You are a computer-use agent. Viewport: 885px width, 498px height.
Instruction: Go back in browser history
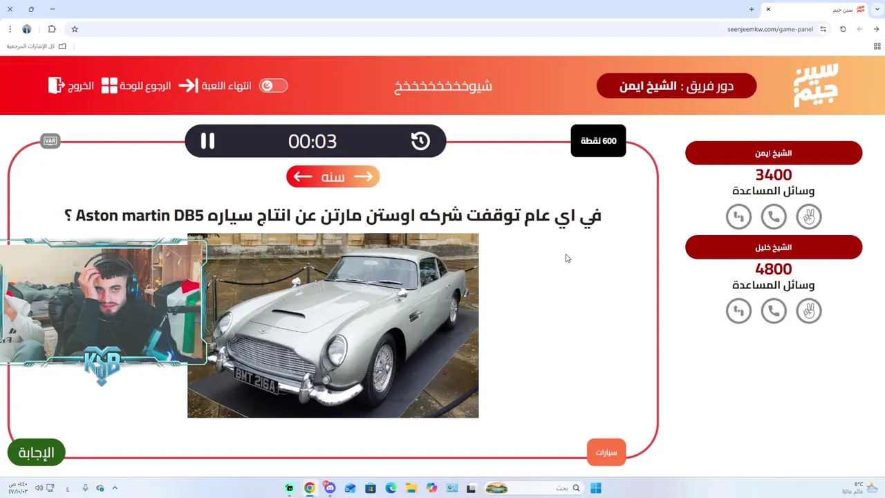coord(876,29)
